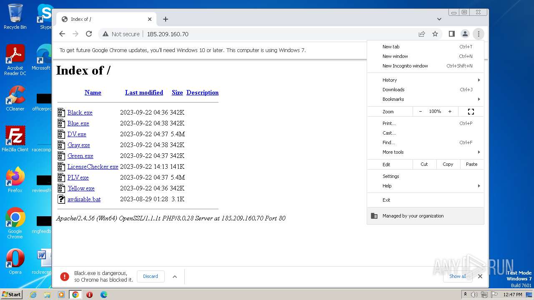Open Opera from the taskbar
This screenshot has width=534, height=300.
pos(89,295)
